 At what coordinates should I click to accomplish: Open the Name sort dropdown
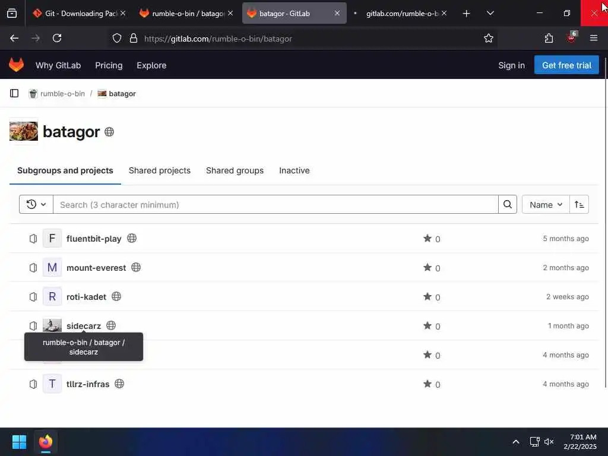(546, 204)
